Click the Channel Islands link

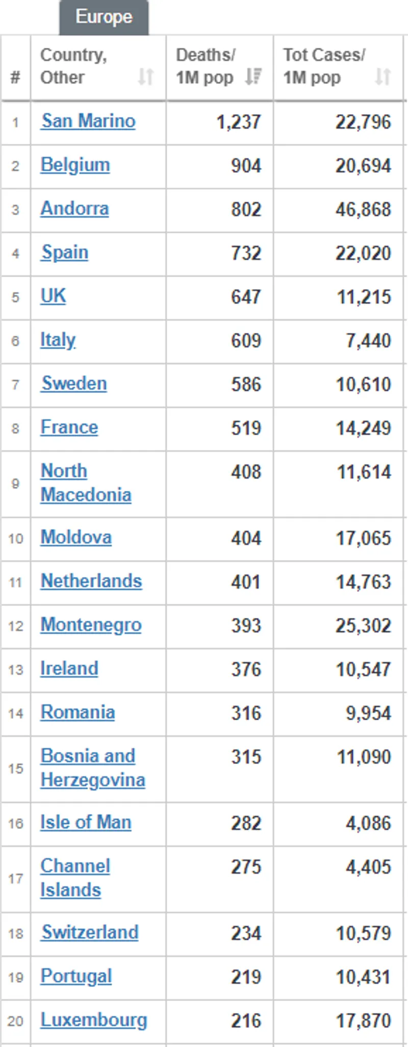click(75, 878)
